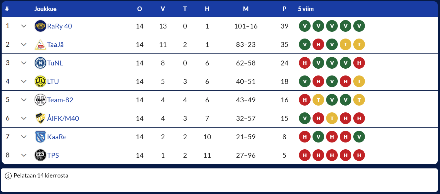Open the TaaJä team link
The height and width of the screenshot is (194, 440).
coord(55,44)
